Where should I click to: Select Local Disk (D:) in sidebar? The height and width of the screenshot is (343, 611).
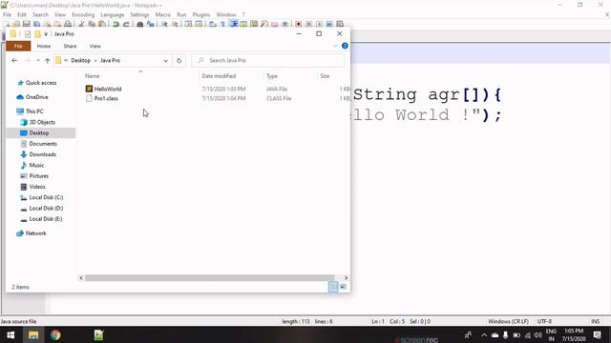tap(46, 209)
